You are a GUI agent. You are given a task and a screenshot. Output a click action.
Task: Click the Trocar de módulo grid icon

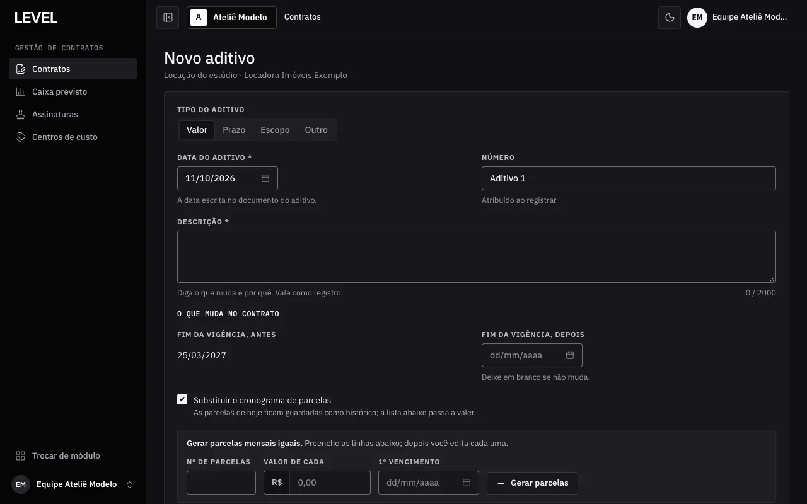pos(21,456)
